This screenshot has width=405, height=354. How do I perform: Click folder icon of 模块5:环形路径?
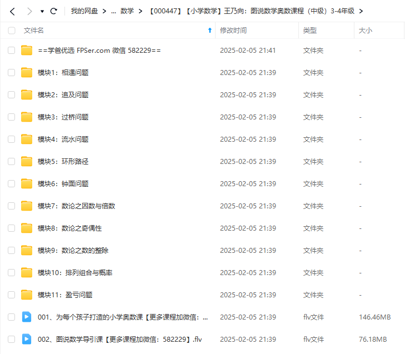(27, 161)
